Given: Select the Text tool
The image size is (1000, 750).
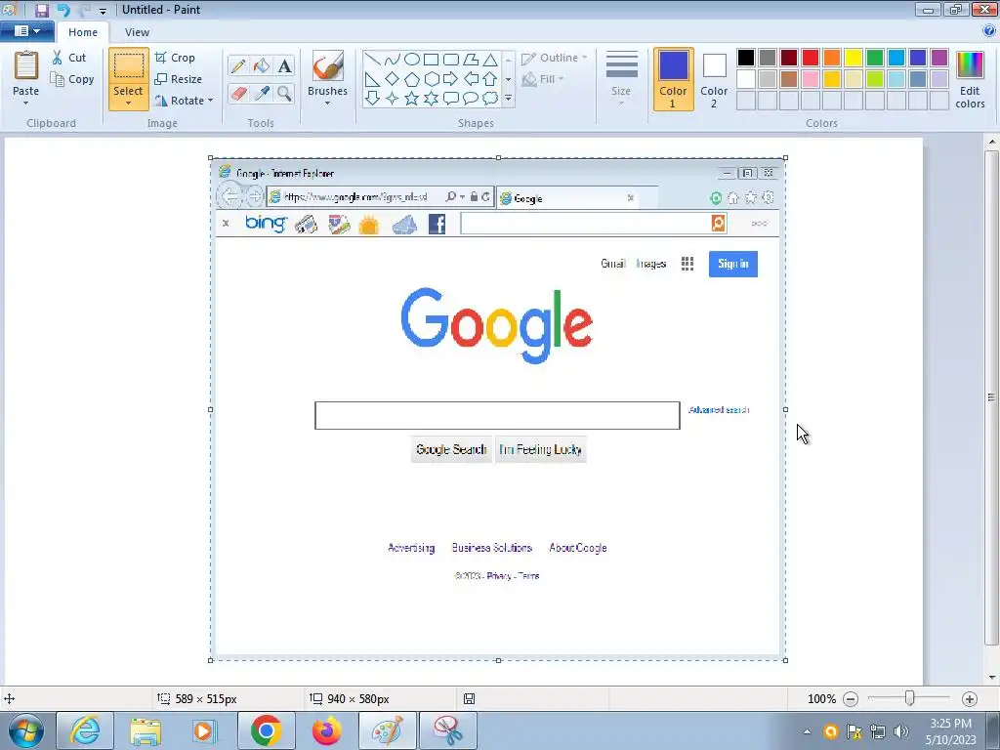Looking at the screenshot, I should 285,65.
